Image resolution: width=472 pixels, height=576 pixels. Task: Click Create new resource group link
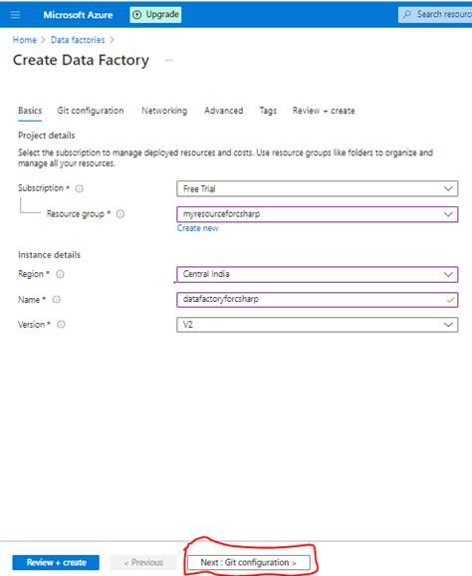(197, 228)
